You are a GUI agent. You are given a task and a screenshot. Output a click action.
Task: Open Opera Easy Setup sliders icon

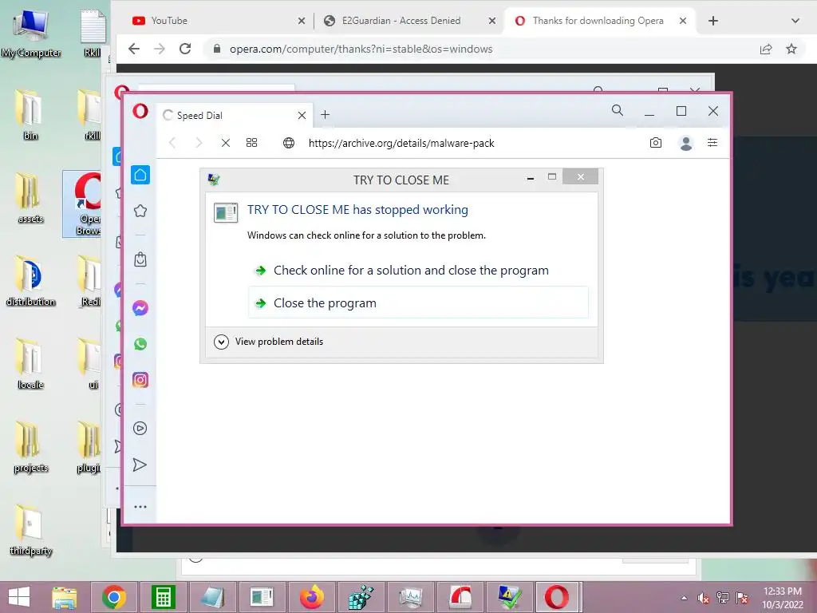tap(712, 143)
